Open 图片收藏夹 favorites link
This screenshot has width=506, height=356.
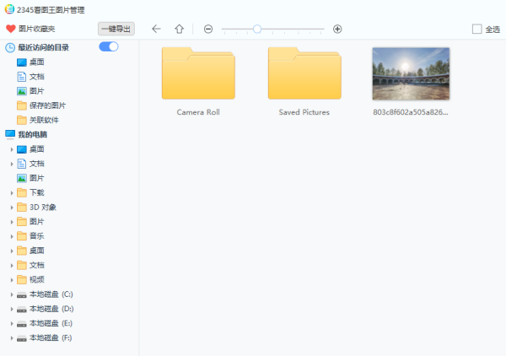point(37,29)
